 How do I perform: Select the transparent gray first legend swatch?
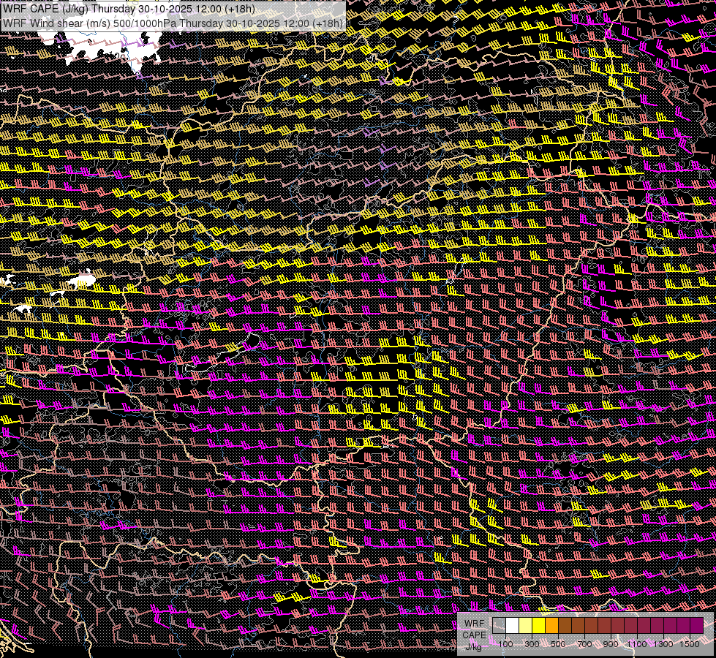coord(499,626)
